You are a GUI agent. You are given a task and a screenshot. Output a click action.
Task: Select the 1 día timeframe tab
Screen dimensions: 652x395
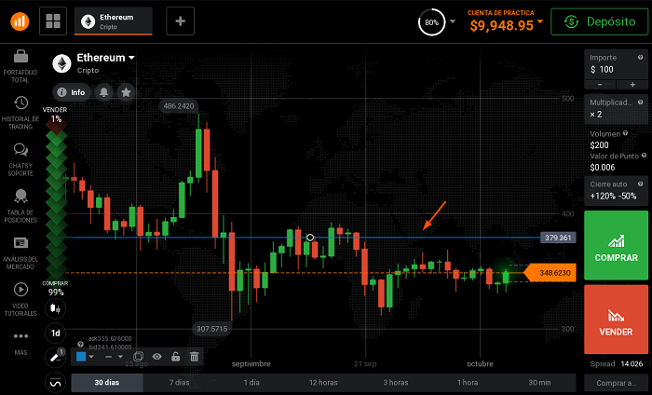(251, 383)
